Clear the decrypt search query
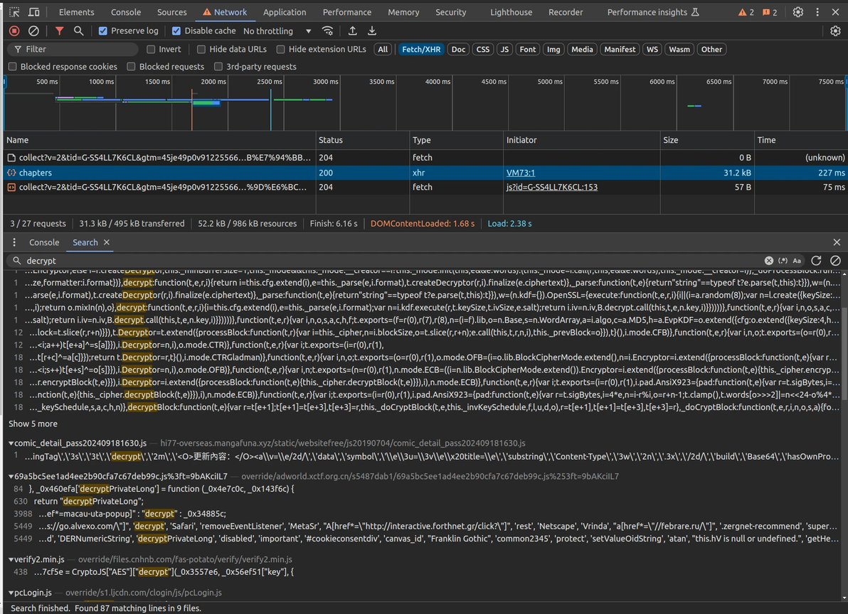The width and height of the screenshot is (848, 614). pyautogui.click(x=768, y=260)
